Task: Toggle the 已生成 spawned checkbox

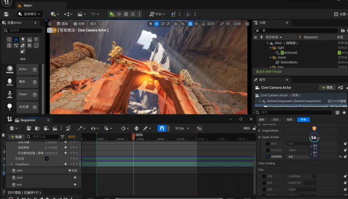Action: (47, 159)
